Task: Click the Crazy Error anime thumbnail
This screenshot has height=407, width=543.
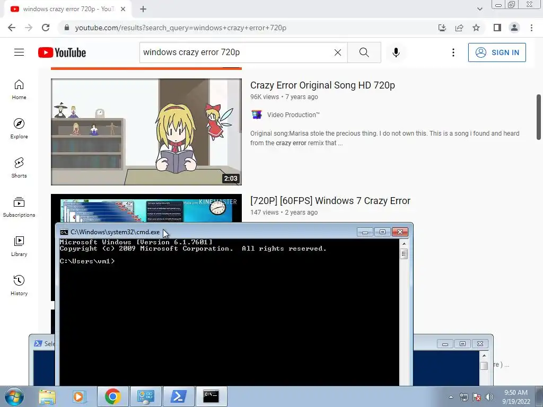Action: [146, 132]
